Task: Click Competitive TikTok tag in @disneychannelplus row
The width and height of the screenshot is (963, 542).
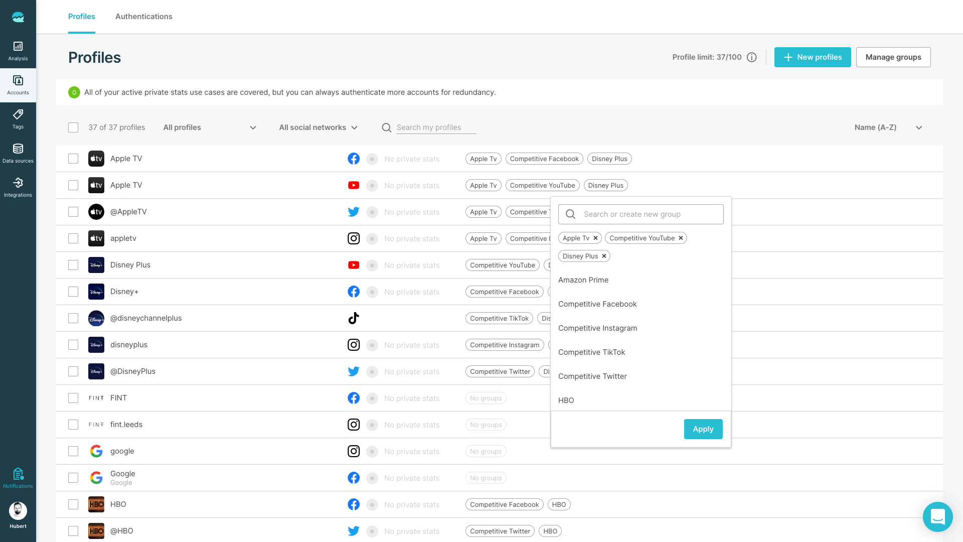Action: point(499,318)
